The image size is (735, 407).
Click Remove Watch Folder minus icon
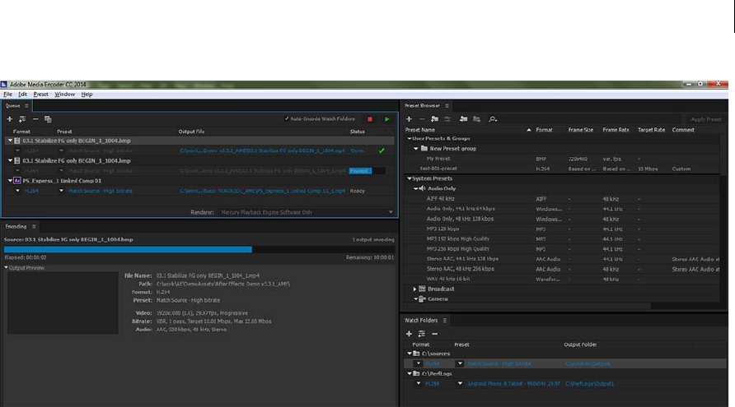click(434, 334)
